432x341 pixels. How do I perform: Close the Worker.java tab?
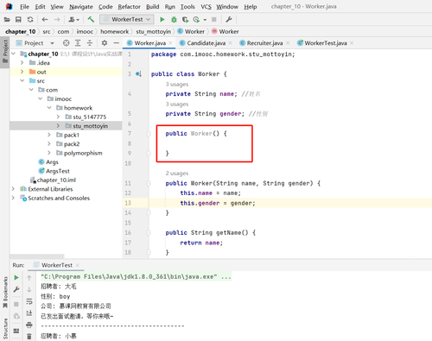click(171, 43)
